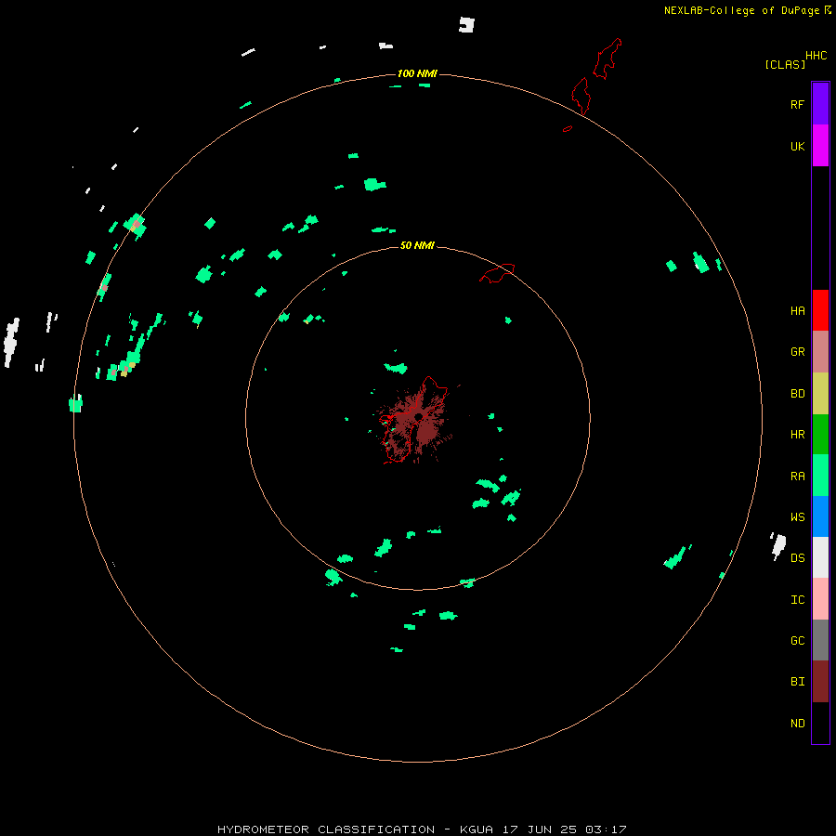The width and height of the screenshot is (836, 836).
Task: Click the 50 NMI range ring label
Action: [x=417, y=245]
